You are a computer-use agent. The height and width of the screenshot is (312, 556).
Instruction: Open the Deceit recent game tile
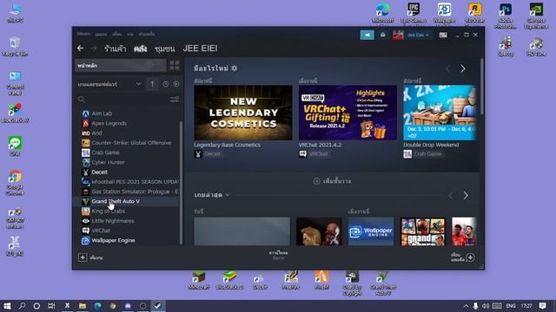(x=319, y=231)
